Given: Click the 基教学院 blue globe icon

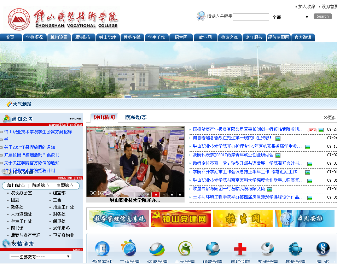Looking at the screenshot, I should coord(295,249).
